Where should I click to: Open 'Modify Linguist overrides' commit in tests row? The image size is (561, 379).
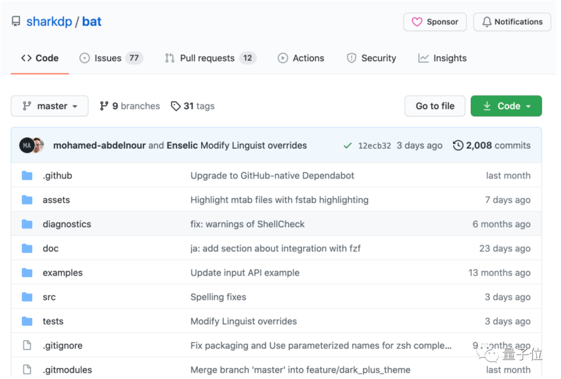pyautogui.click(x=244, y=321)
